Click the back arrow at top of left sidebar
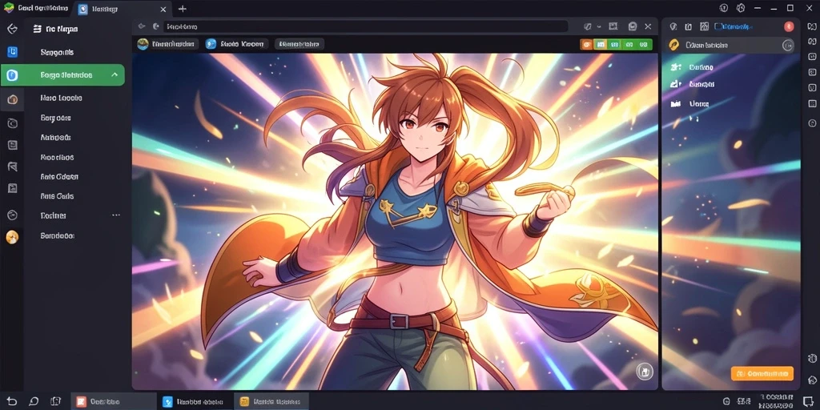 [x=12, y=29]
